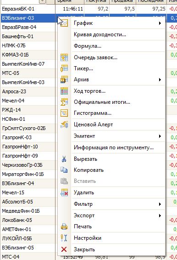
Task: Select the ЧеркизовоГр-03Б row
Action: coord(28,165)
